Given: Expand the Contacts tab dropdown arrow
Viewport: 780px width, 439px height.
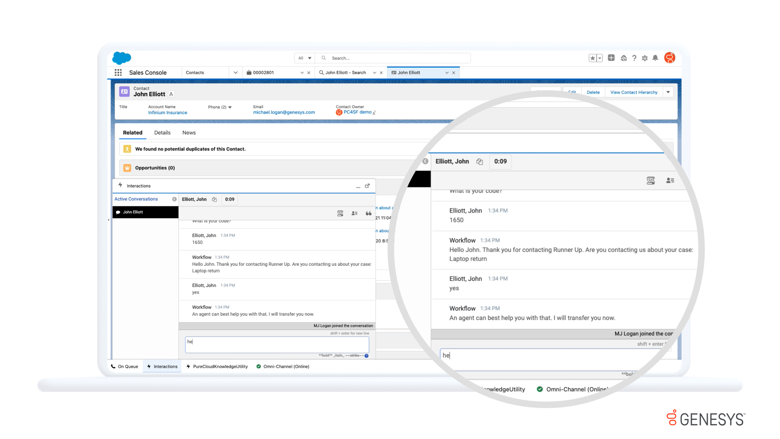Looking at the screenshot, I should (x=235, y=72).
